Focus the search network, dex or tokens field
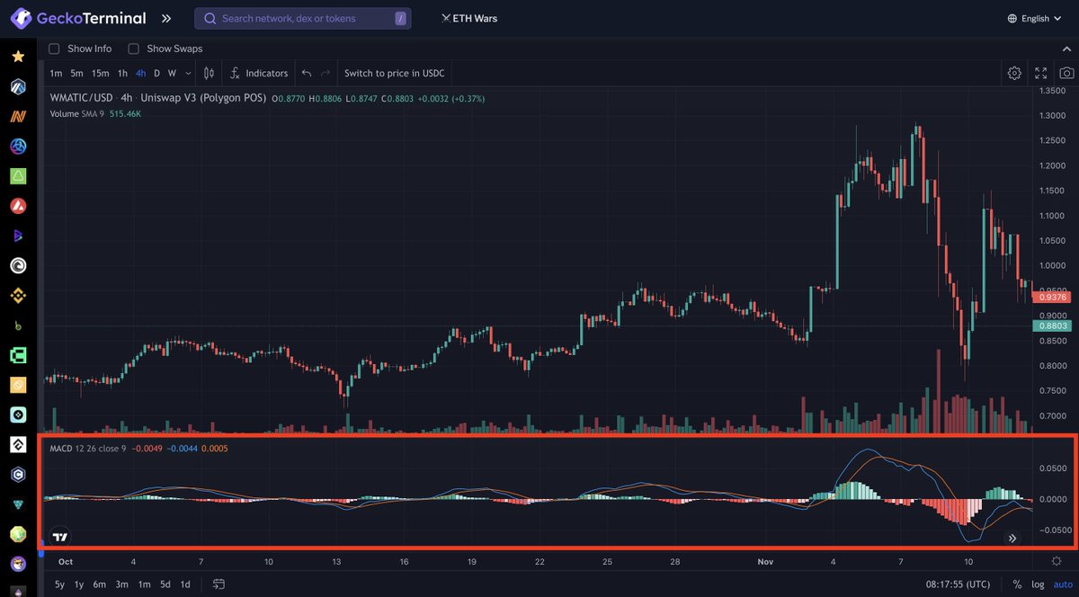This screenshot has height=597, width=1079. tap(303, 18)
